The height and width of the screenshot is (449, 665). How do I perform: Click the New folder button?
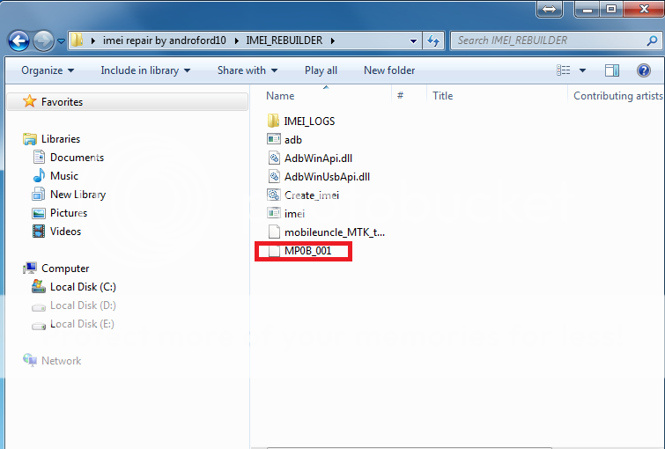[x=389, y=70]
